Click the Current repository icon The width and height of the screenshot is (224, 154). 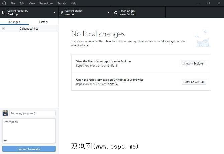pos(4,13)
